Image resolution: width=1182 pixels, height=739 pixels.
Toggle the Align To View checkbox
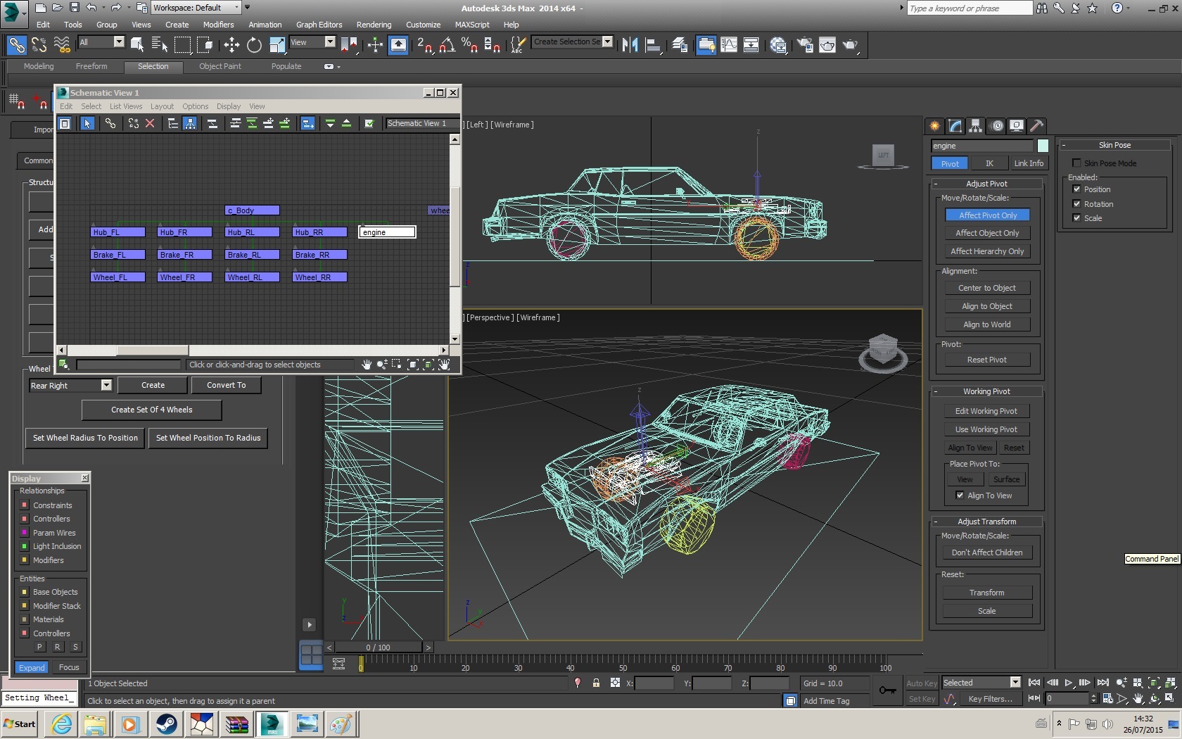[x=960, y=495]
